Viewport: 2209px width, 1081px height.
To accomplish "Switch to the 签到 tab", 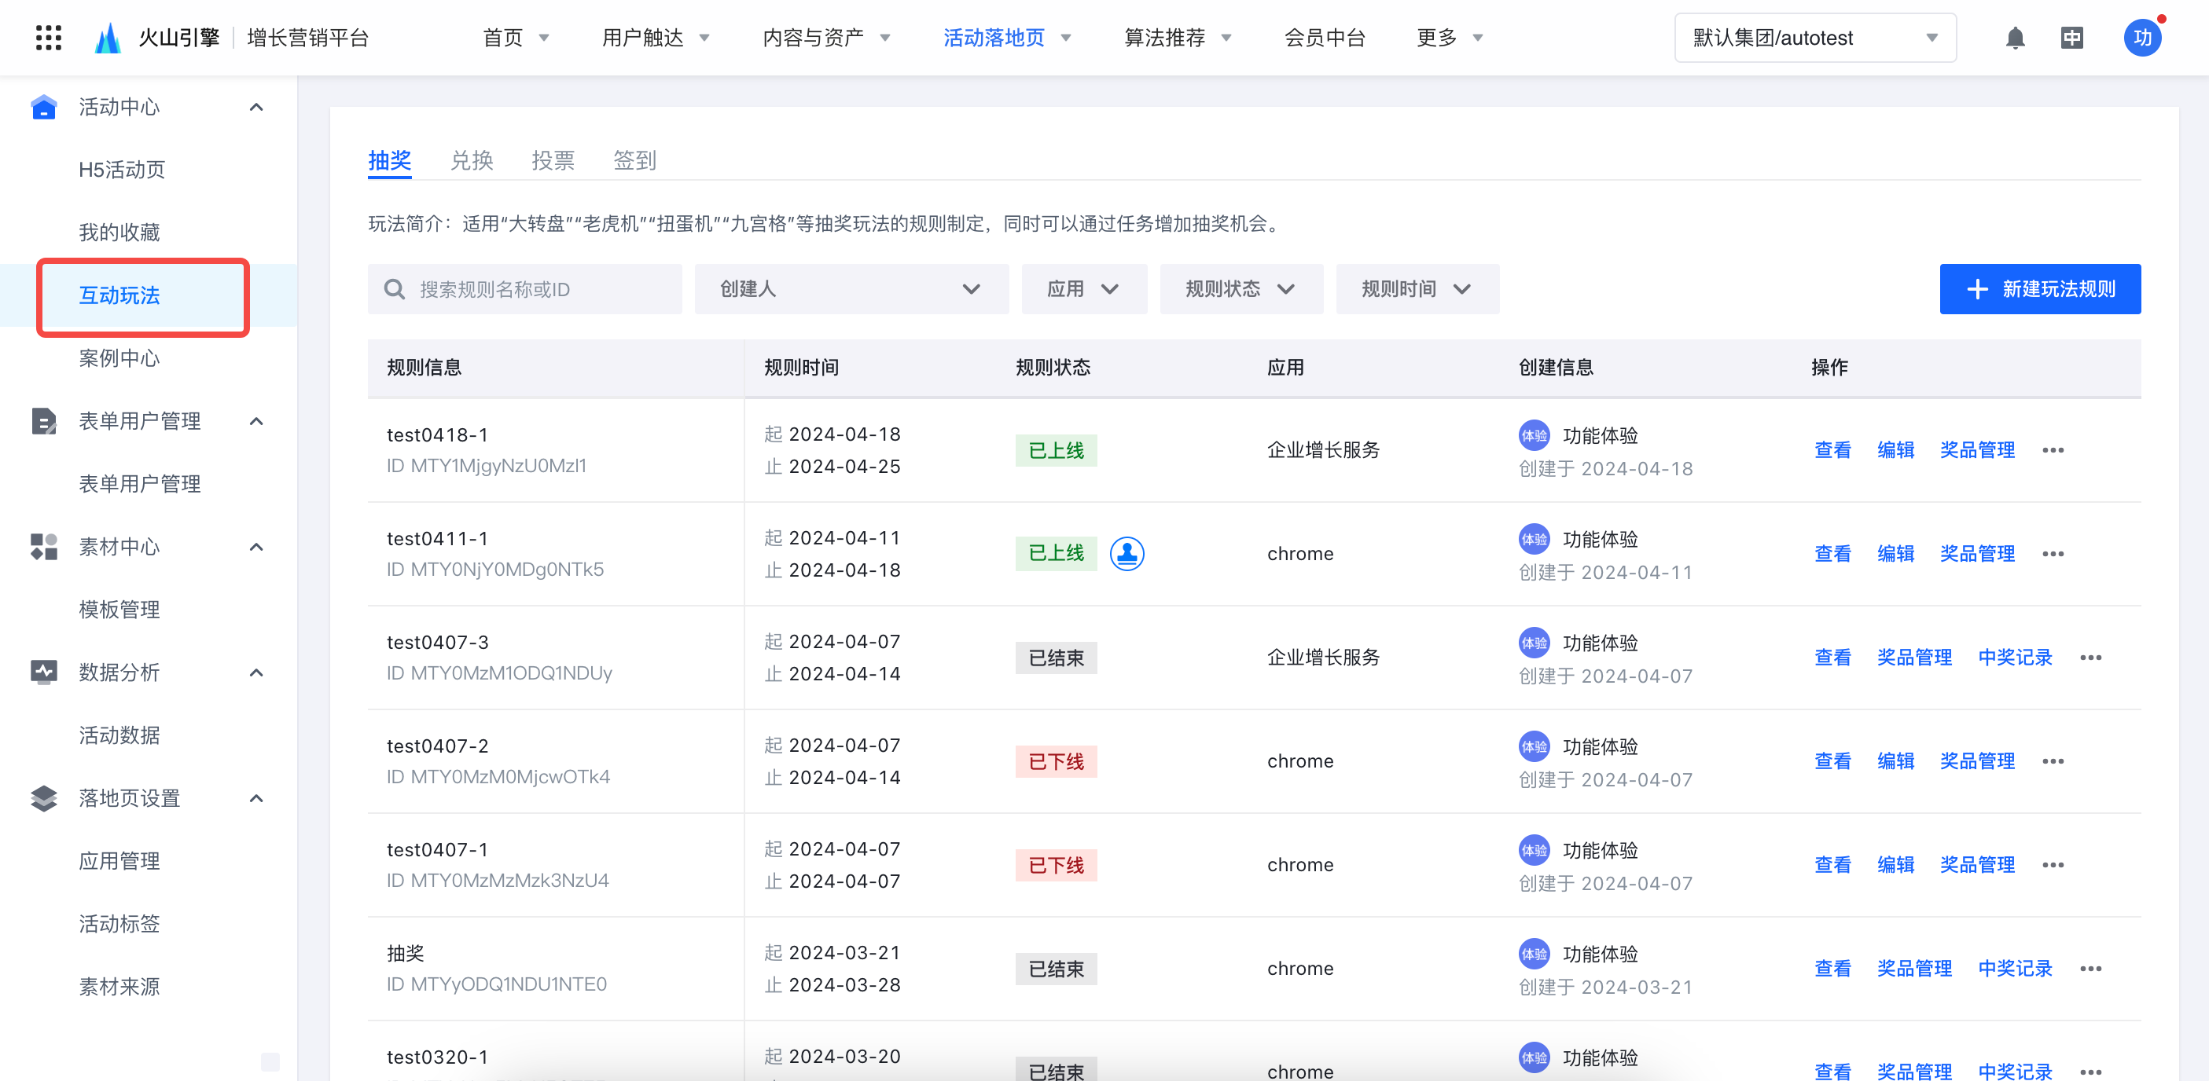I will coord(634,160).
